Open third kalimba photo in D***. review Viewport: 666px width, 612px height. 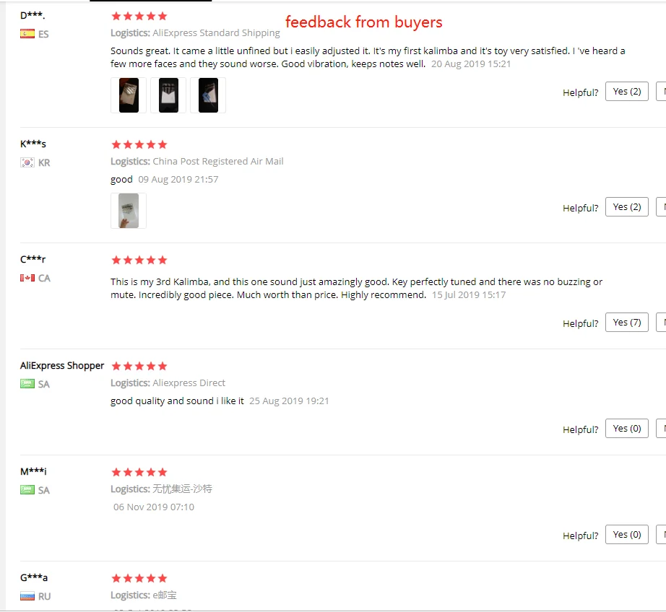[208, 95]
